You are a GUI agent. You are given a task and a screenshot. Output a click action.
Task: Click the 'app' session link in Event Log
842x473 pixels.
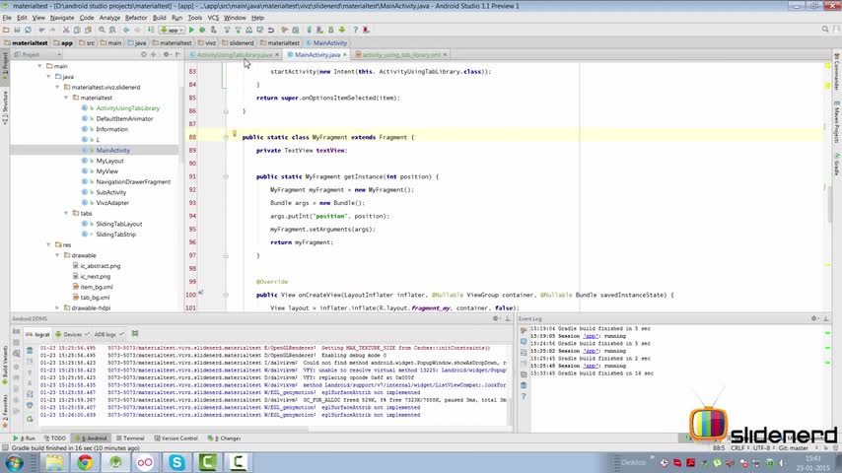[591, 336]
